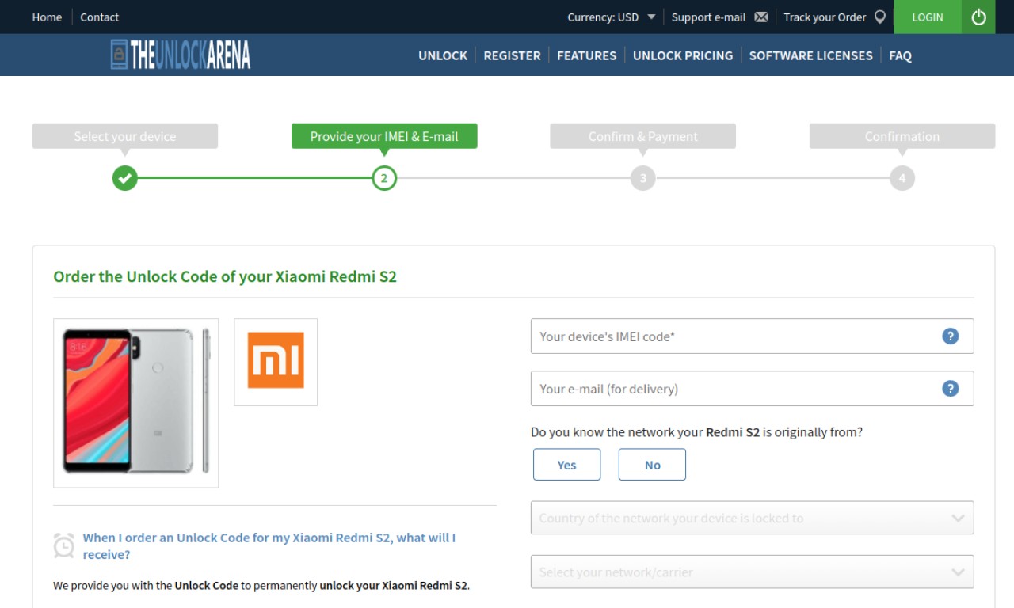Click the Support e-mail envelope icon
This screenshot has width=1014, height=608.
pyautogui.click(x=761, y=17)
